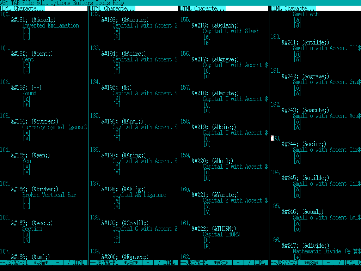The height and width of the screenshot is (271, 361).
Task: Select the Pound description text
Action: pyautogui.click(x=30, y=93)
